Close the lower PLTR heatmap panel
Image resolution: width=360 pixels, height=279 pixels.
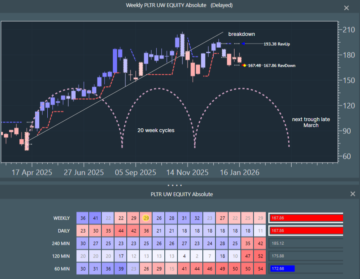(x=353, y=194)
